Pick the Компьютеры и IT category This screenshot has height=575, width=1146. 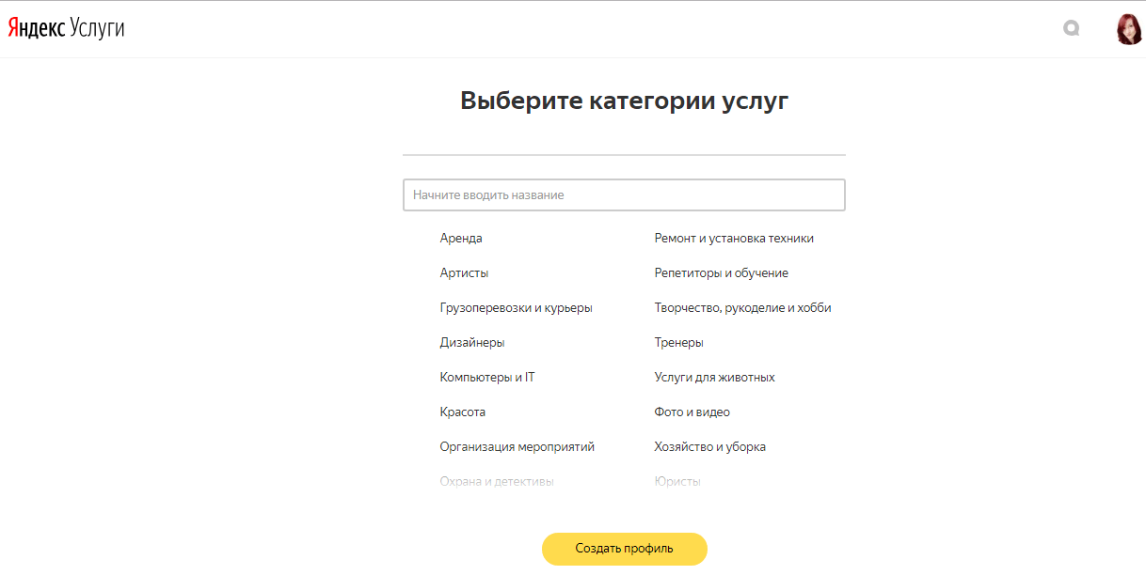point(485,377)
